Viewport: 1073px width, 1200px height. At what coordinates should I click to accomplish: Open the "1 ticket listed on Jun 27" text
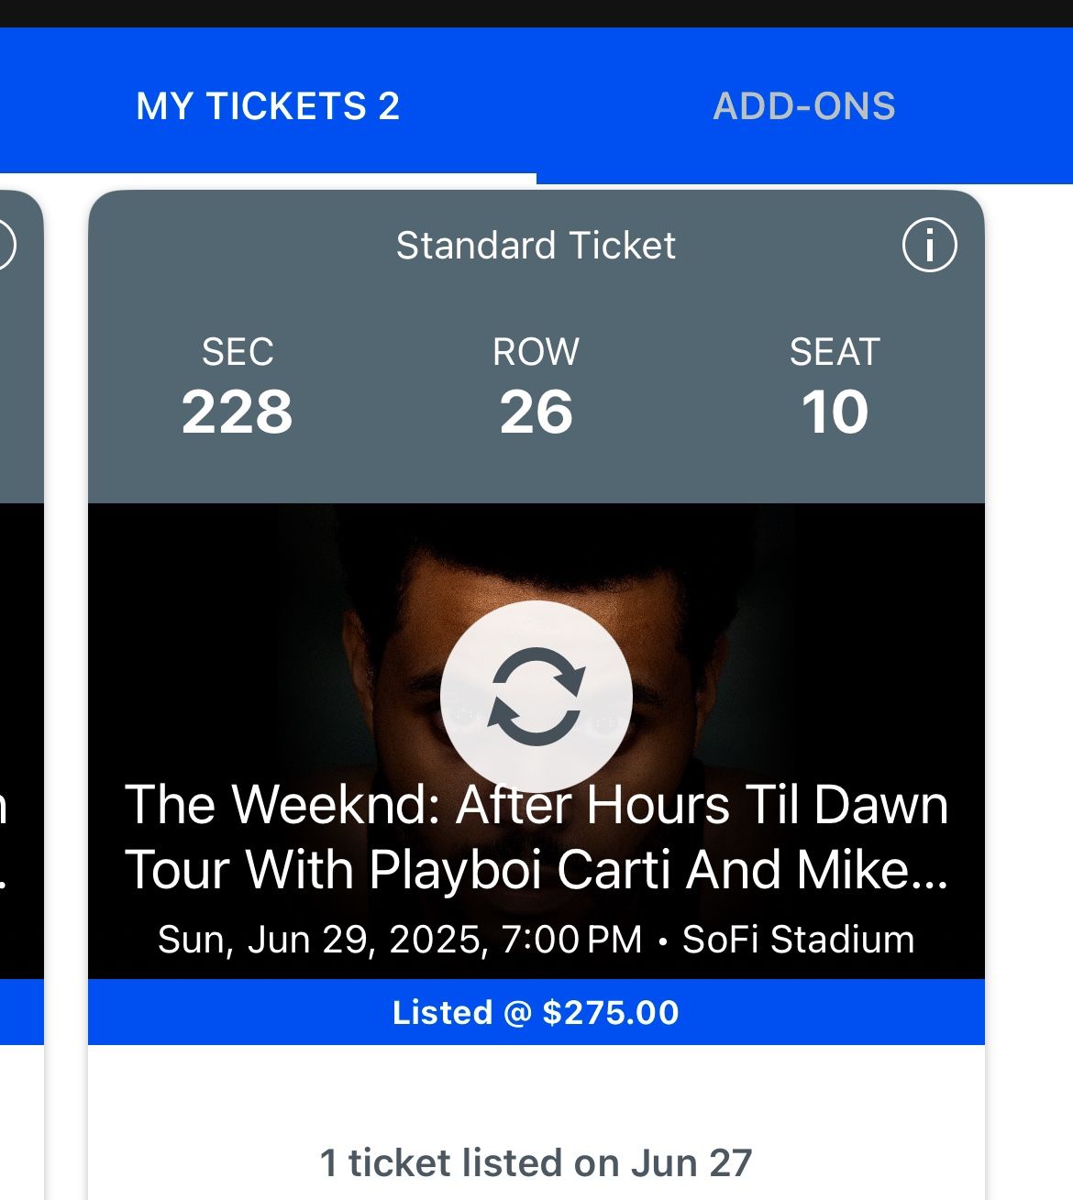tap(536, 1163)
